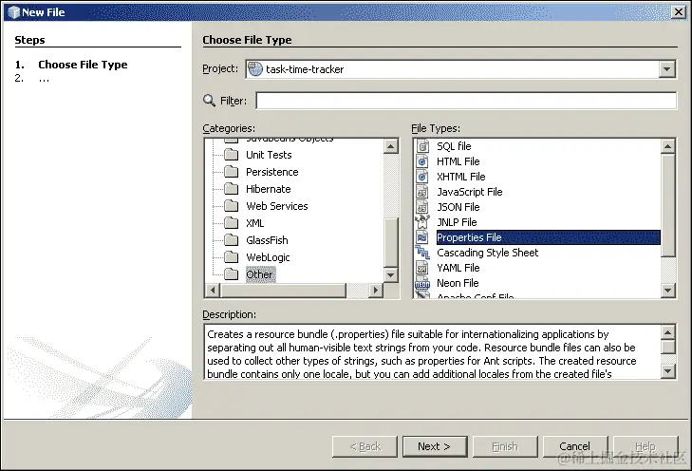The height and width of the screenshot is (471, 692).
Task: Click Description scroll up arrow
Action: [x=667, y=332]
